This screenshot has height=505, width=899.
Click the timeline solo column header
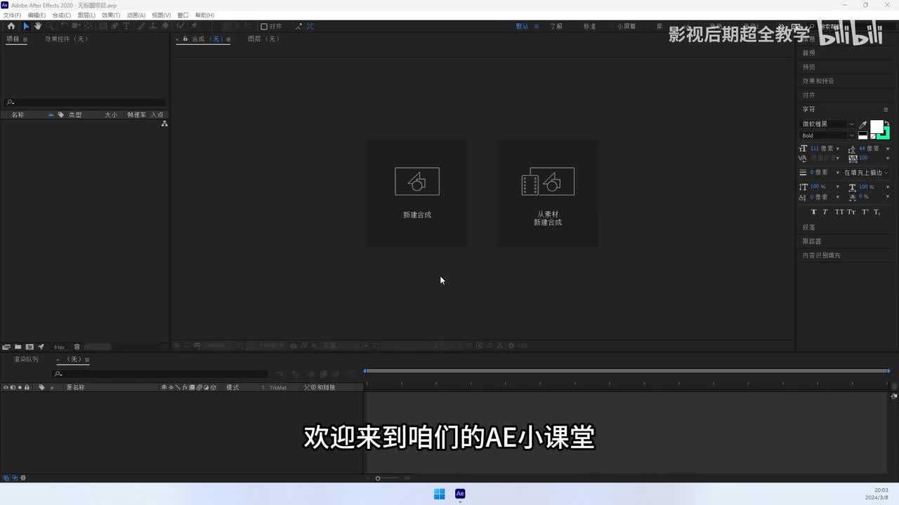[20, 387]
